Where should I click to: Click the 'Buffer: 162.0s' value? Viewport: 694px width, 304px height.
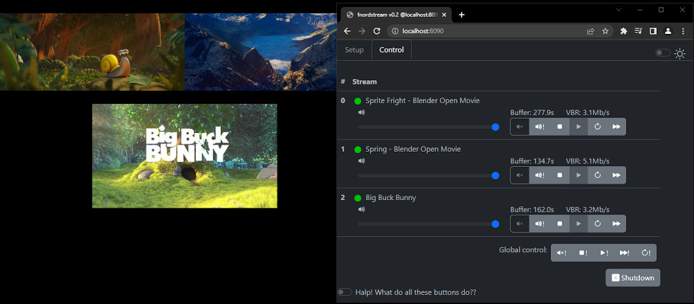pos(532,210)
